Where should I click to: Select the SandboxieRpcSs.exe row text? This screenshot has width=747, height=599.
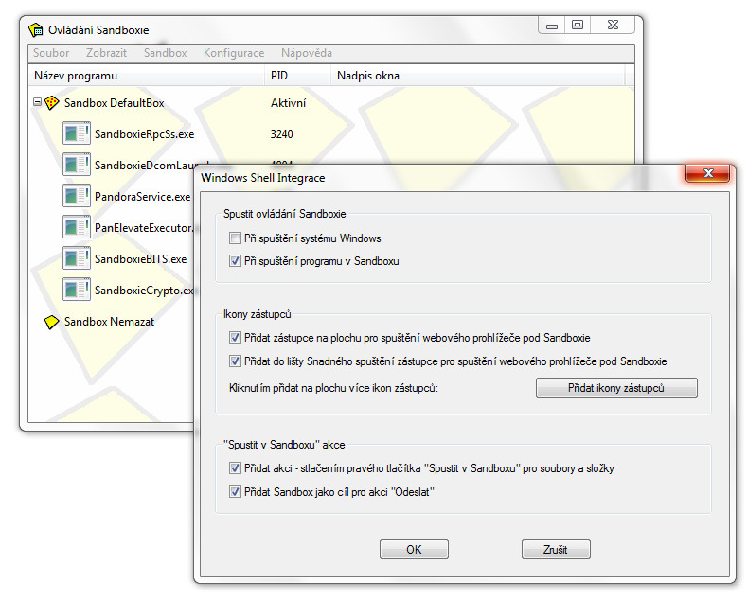tap(144, 134)
